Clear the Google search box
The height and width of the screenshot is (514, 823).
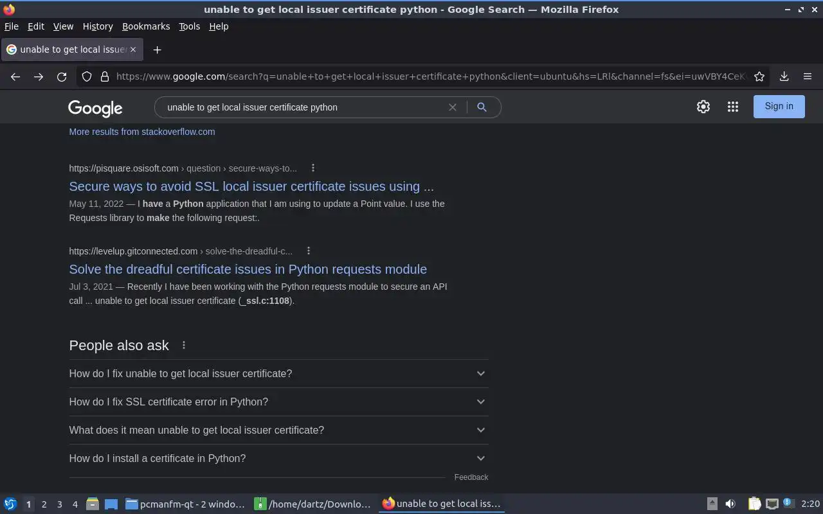[453, 107]
